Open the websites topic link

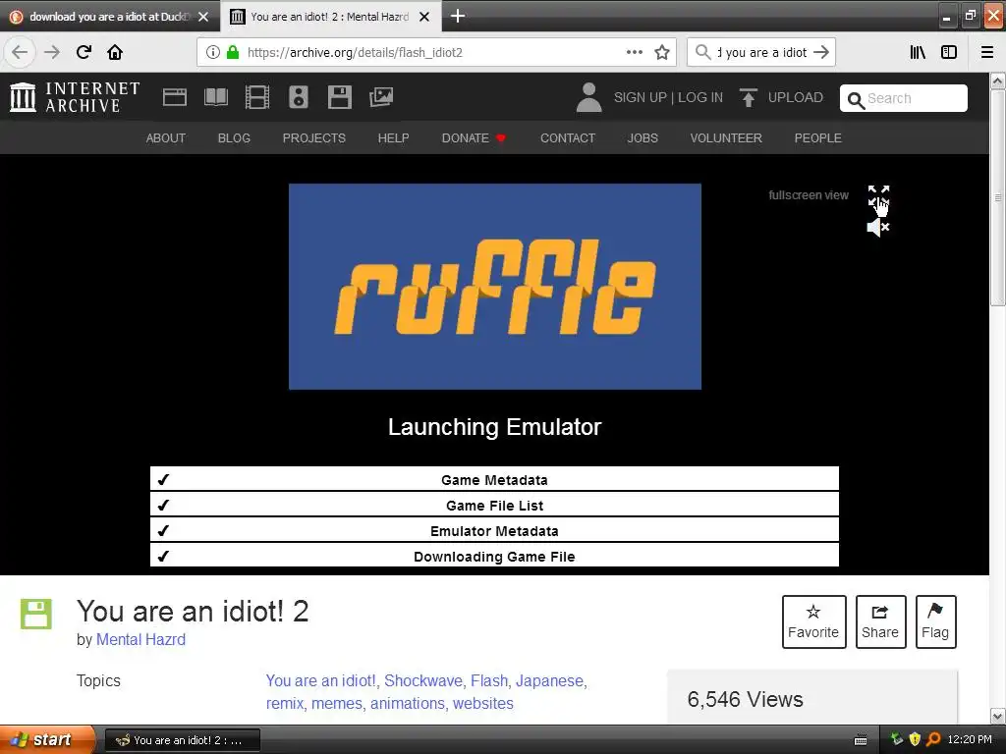point(483,703)
